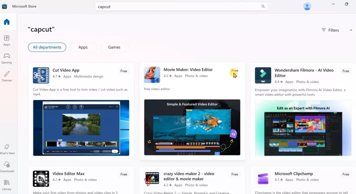356x194 pixels.
Task: Open the Home page in the sidebar
Action: 7,22
